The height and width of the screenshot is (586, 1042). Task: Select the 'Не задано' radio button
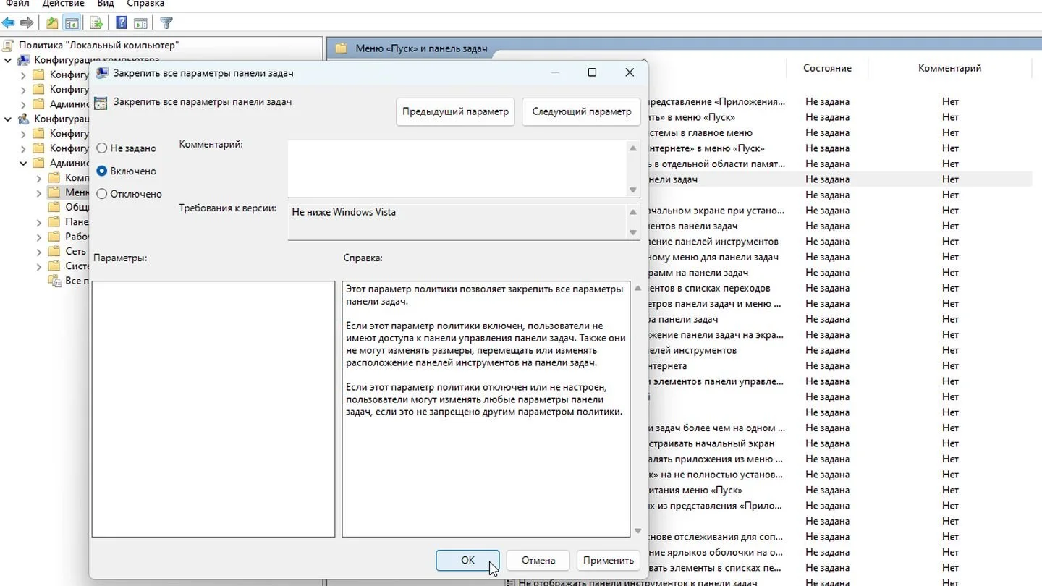point(101,148)
